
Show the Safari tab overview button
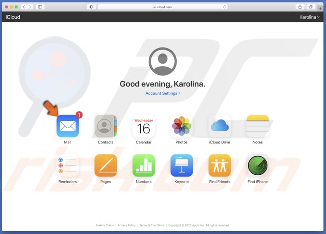click(x=311, y=7)
